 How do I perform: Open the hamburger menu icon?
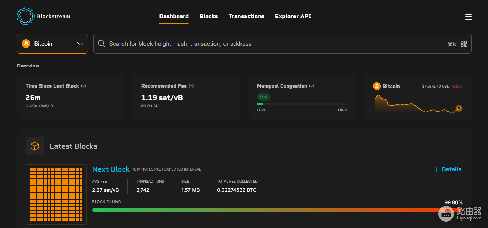pos(468,17)
